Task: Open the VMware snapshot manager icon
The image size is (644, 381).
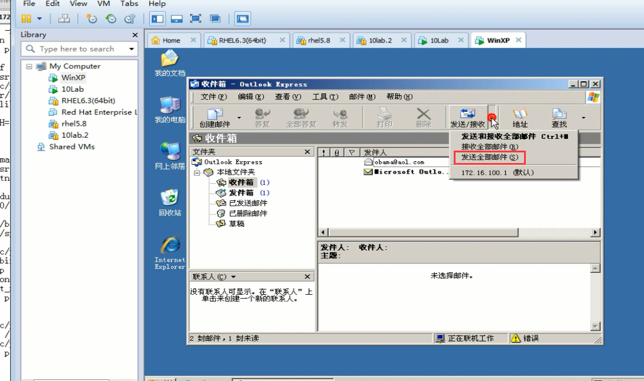Action: (130, 18)
